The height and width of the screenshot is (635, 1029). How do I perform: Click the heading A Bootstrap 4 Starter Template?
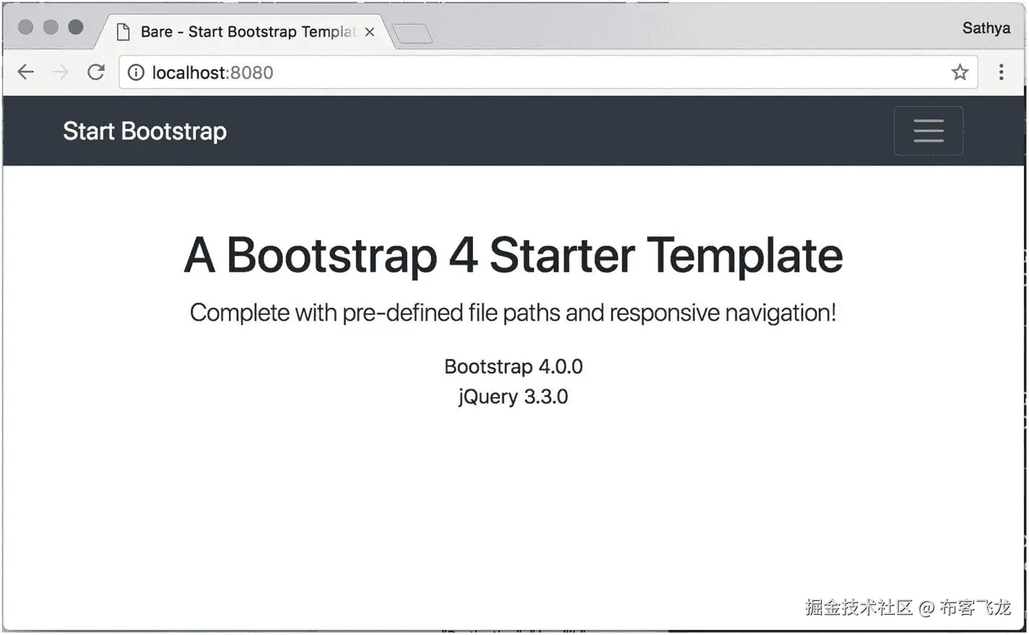pos(513,255)
